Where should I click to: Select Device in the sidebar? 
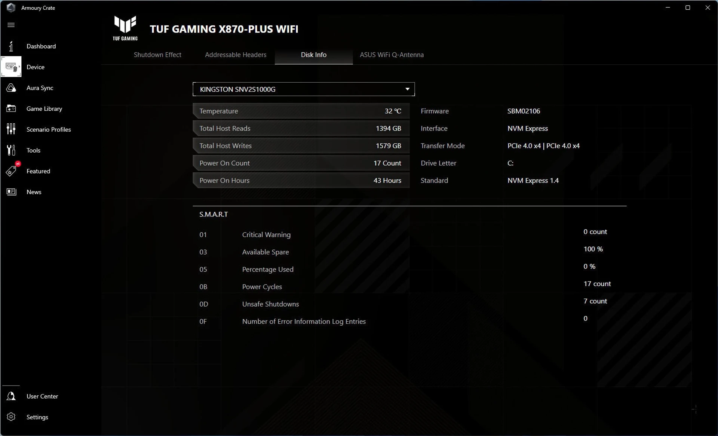(x=36, y=67)
